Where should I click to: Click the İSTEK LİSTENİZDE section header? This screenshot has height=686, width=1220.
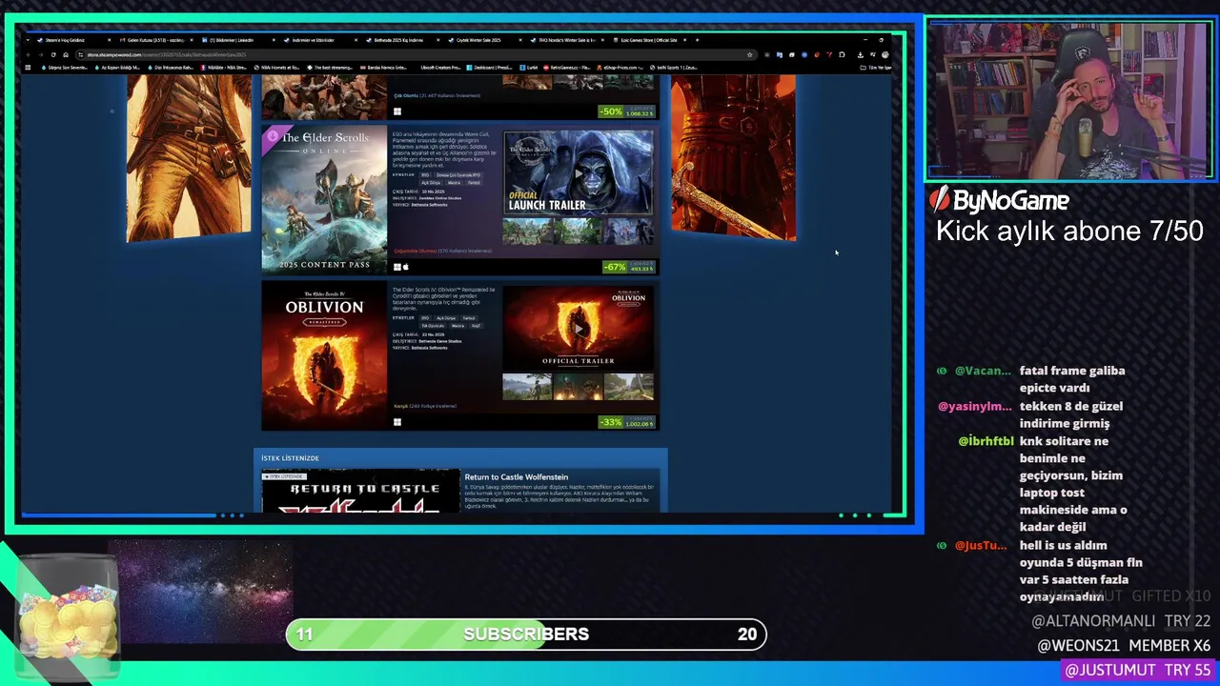coord(290,458)
